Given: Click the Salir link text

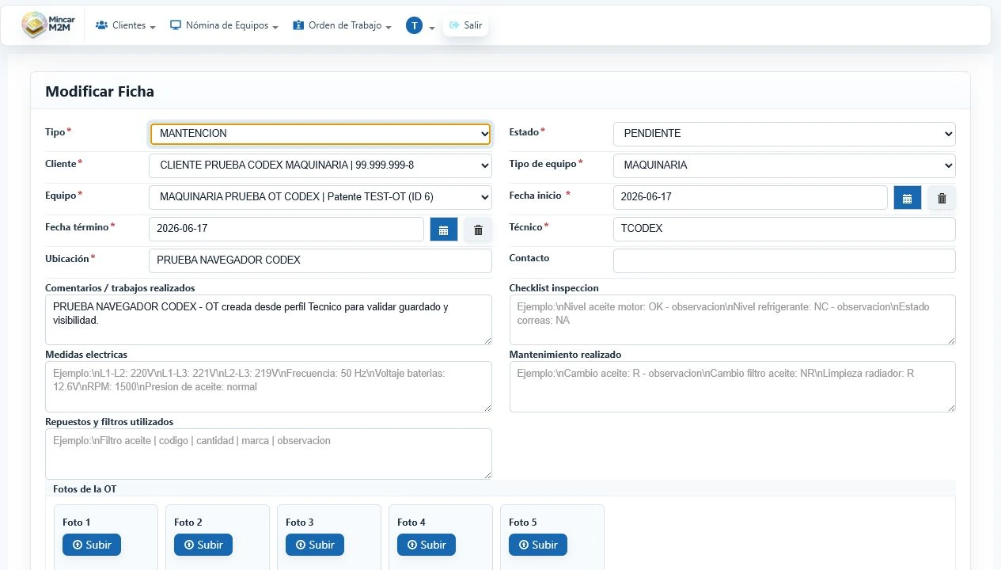Looking at the screenshot, I should coord(473,25).
